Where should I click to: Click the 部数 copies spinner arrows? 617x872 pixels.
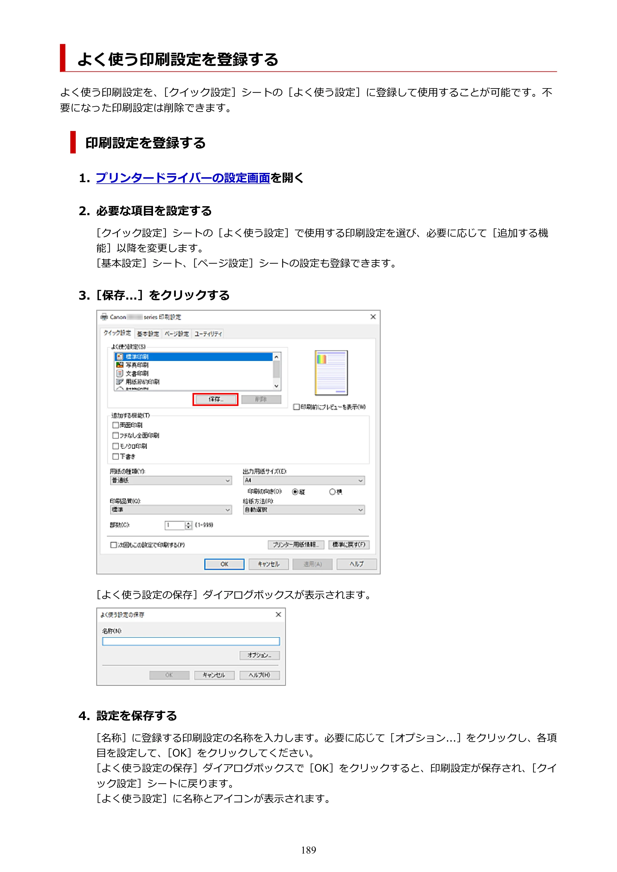coord(188,525)
